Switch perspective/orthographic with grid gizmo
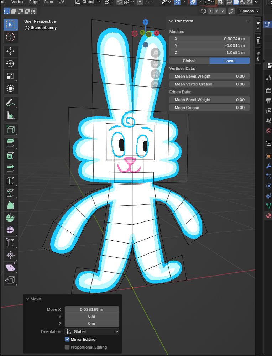This screenshot has width=272, height=356. click(156, 85)
